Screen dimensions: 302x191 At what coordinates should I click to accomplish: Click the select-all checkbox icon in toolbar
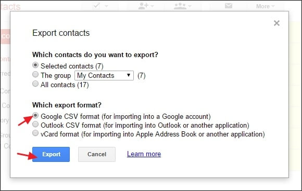pos(96,6)
